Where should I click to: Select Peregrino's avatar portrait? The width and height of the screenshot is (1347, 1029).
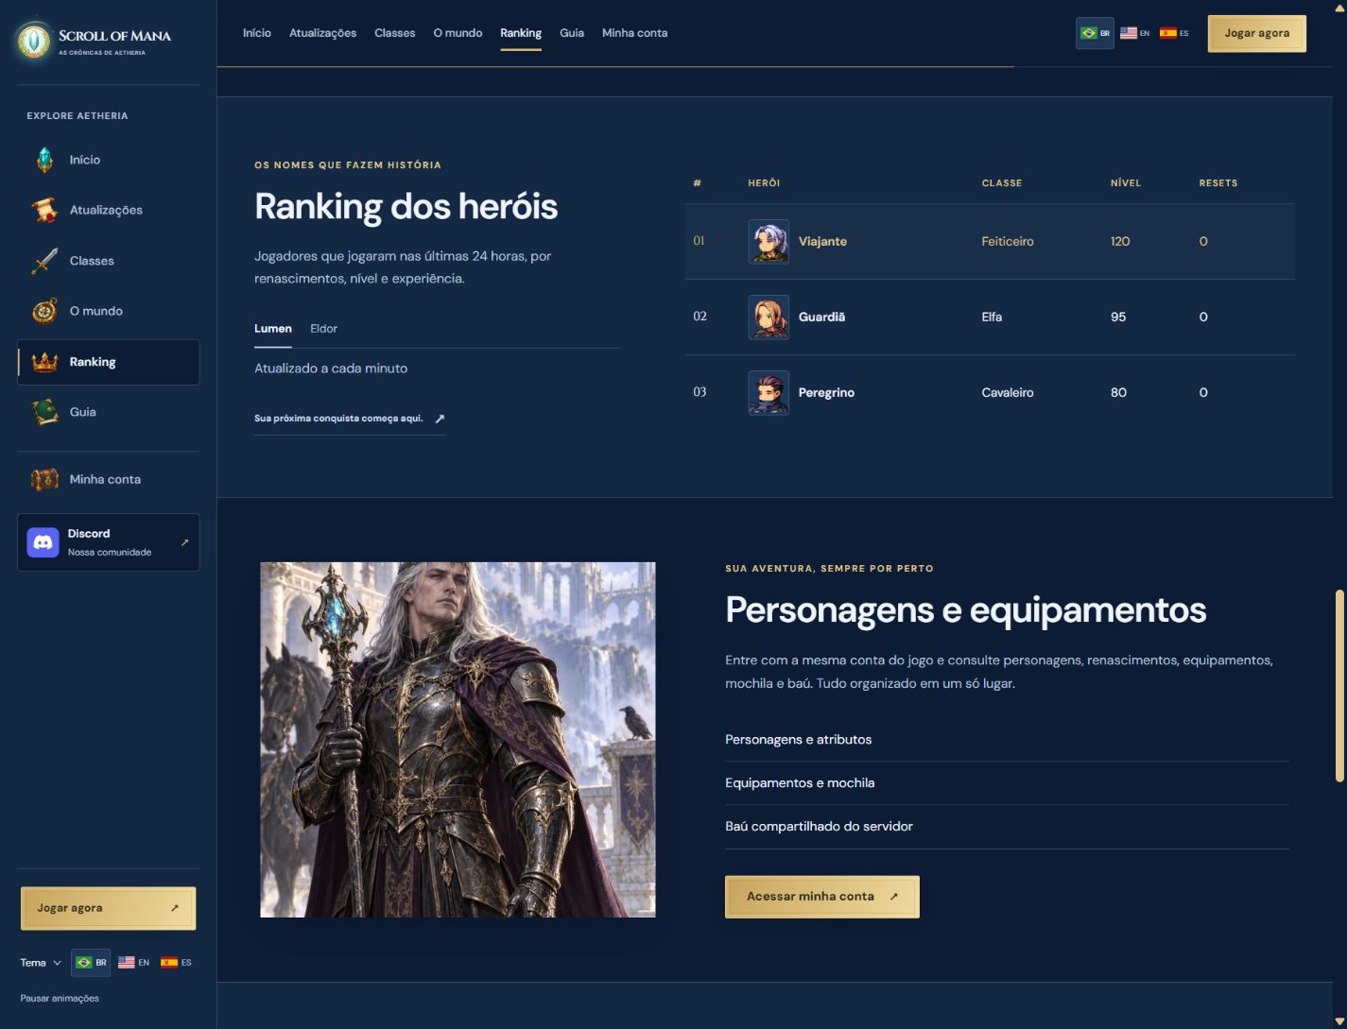(768, 392)
